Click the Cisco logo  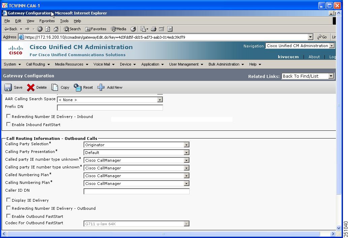click(15, 50)
